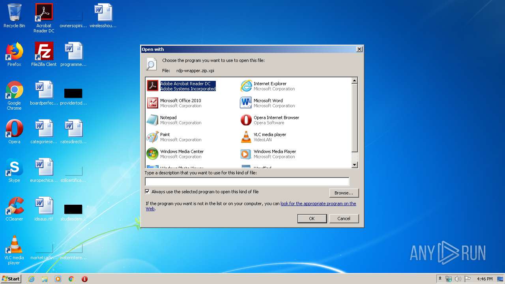Select VLC media player icon in list
Screen dimensions: 505x284
point(246,136)
